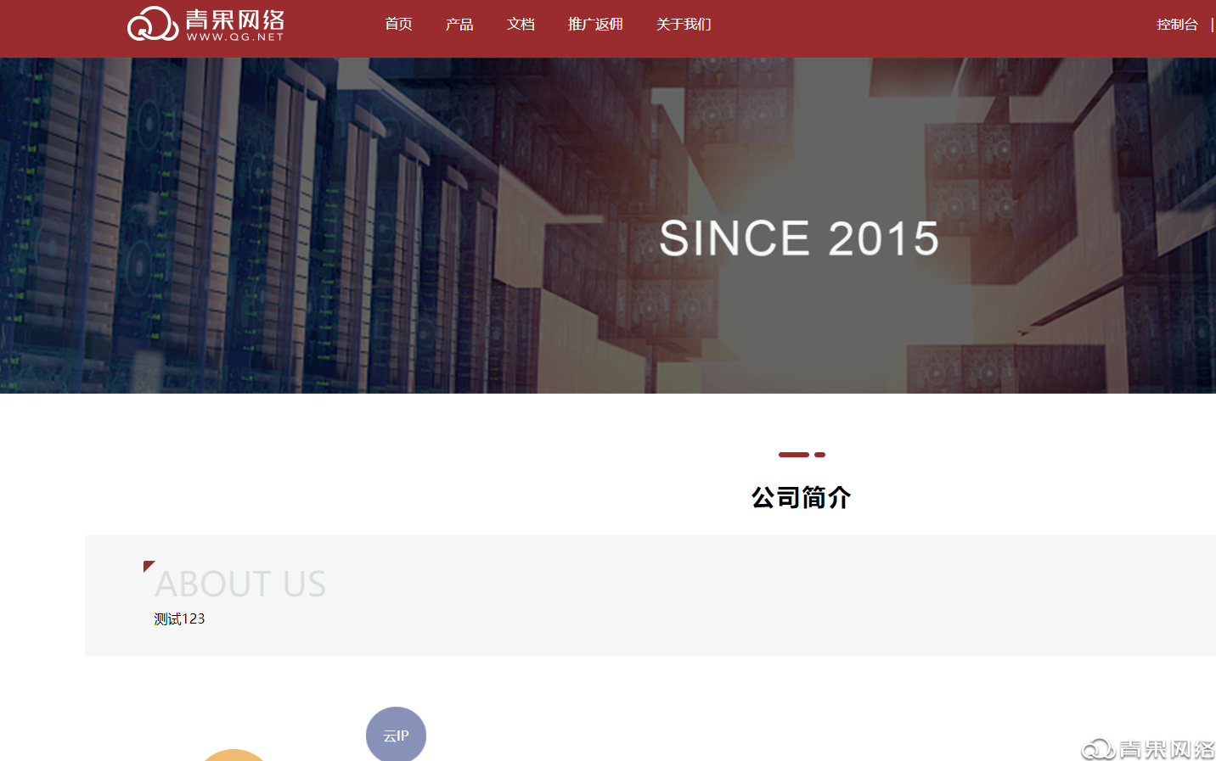1216x761 pixels.
Task: Click the SINCE 2015 banner image
Action: [x=608, y=226]
